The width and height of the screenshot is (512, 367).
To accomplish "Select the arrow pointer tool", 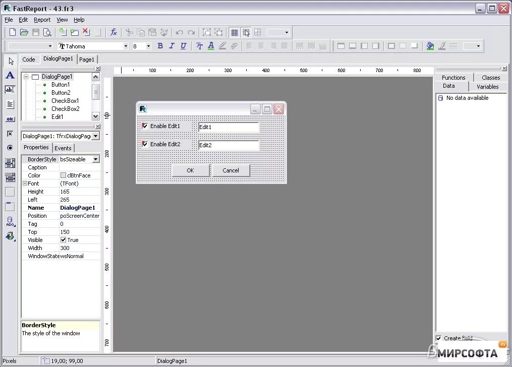I will (x=11, y=61).
